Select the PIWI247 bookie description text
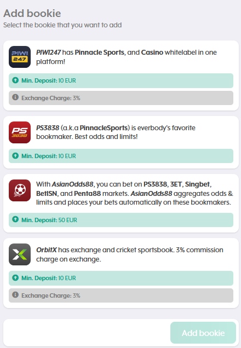The image size is (241, 348). coord(127,57)
